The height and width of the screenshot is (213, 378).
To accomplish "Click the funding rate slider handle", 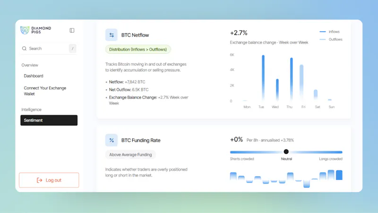I will click(286, 151).
